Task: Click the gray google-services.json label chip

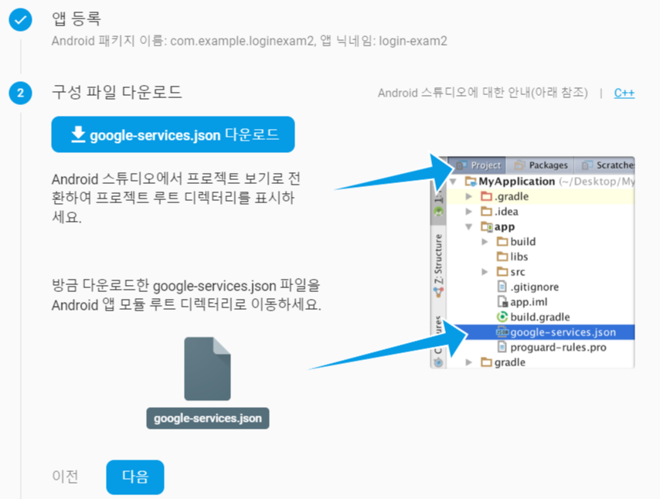Action: click(x=208, y=418)
